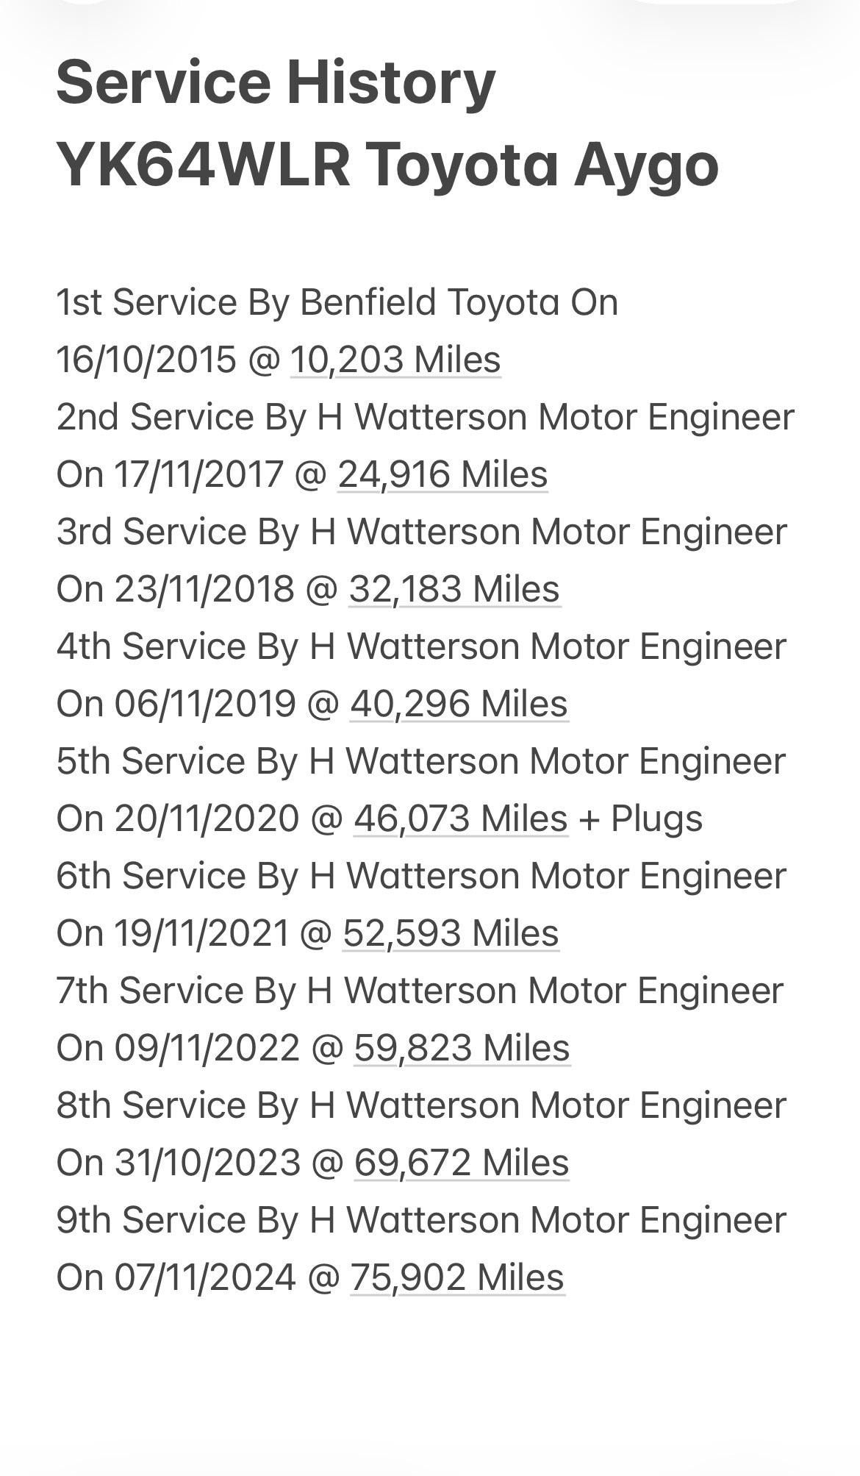
Task: Click the 46,073 Miles link
Action: pyautogui.click(x=461, y=819)
